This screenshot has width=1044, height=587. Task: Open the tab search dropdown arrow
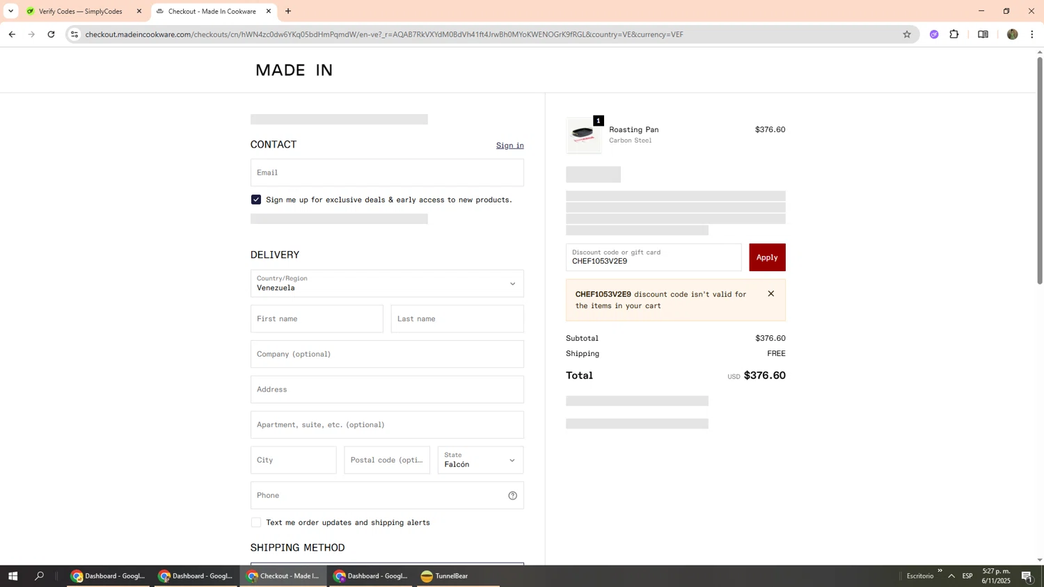coord(10,11)
